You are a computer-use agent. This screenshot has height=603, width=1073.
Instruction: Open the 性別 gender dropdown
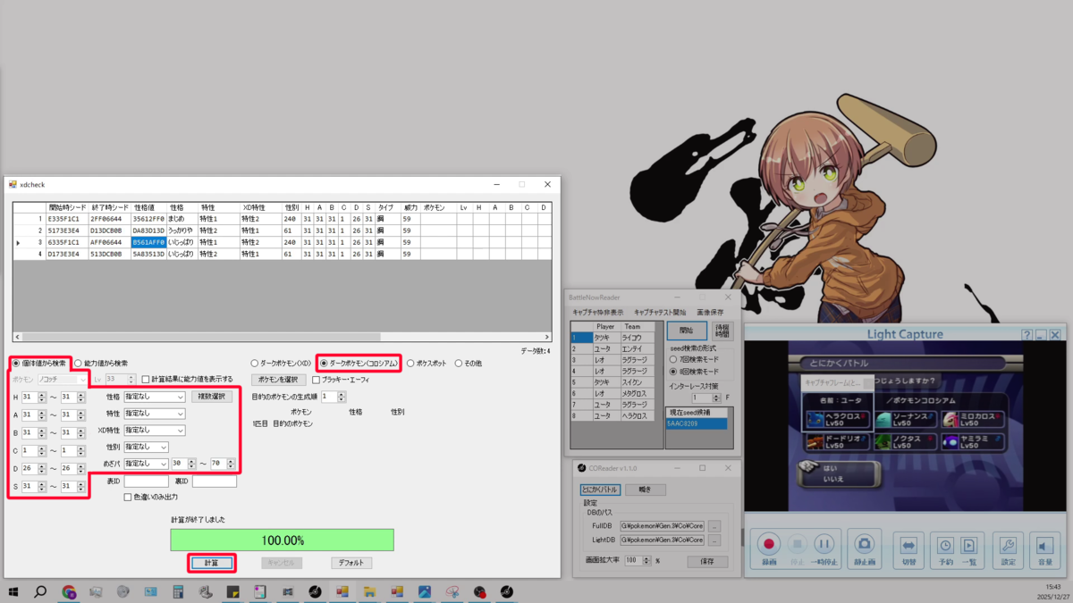147,447
